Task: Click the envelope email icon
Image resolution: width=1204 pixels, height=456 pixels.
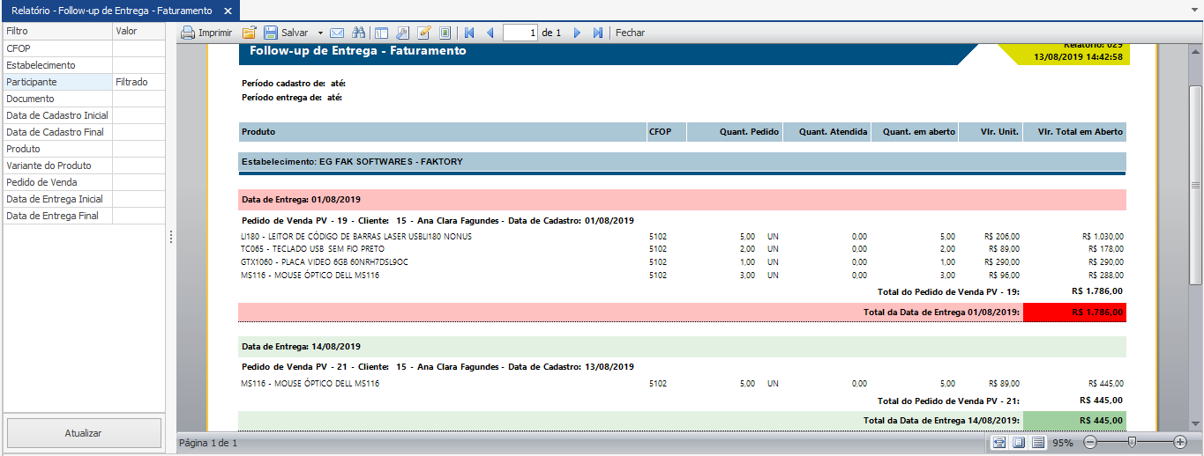Action: coord(336,33)
